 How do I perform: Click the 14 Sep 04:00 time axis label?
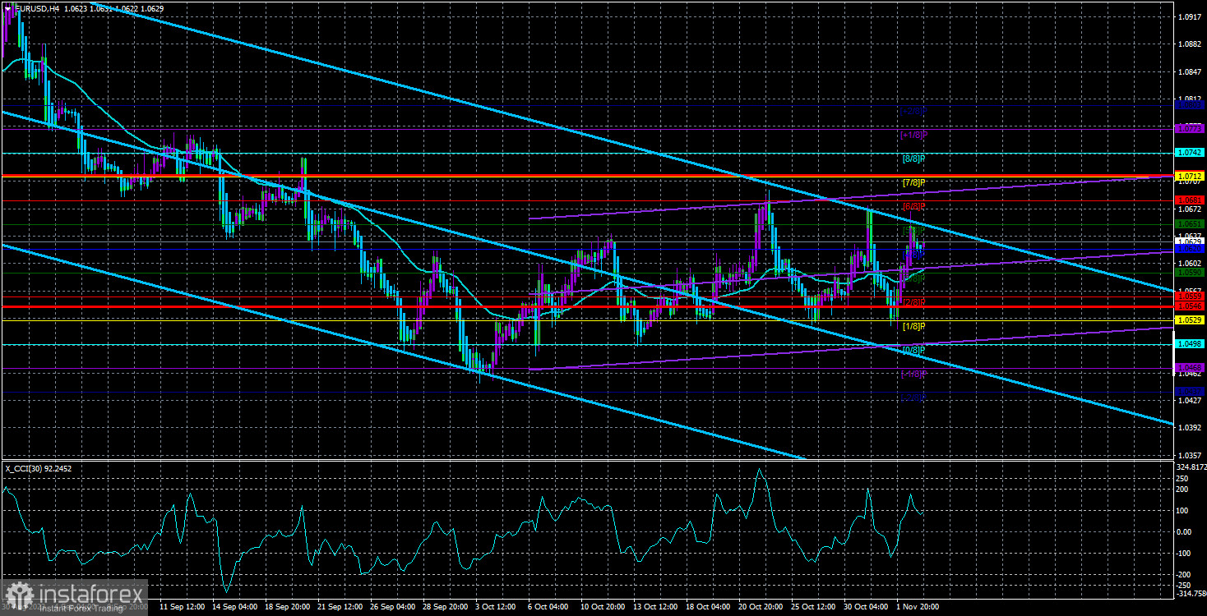[236, 607]
